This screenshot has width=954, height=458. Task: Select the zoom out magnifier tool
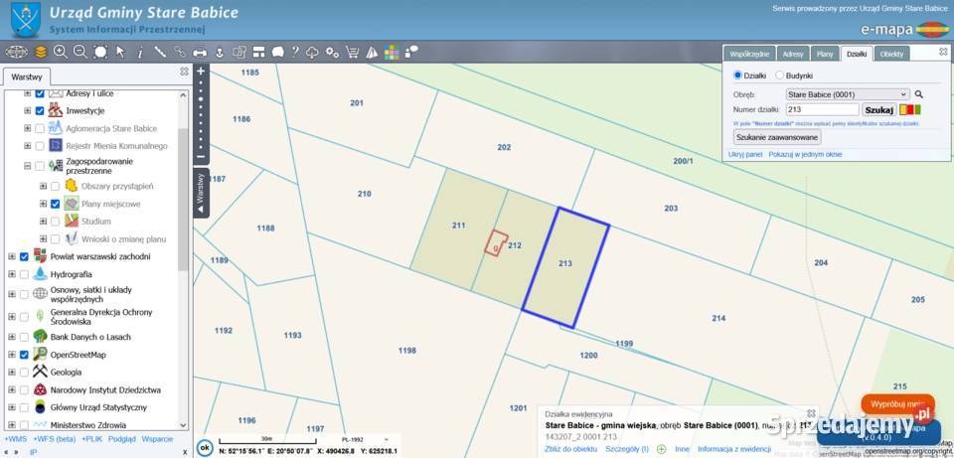click(x=80, y=52)
